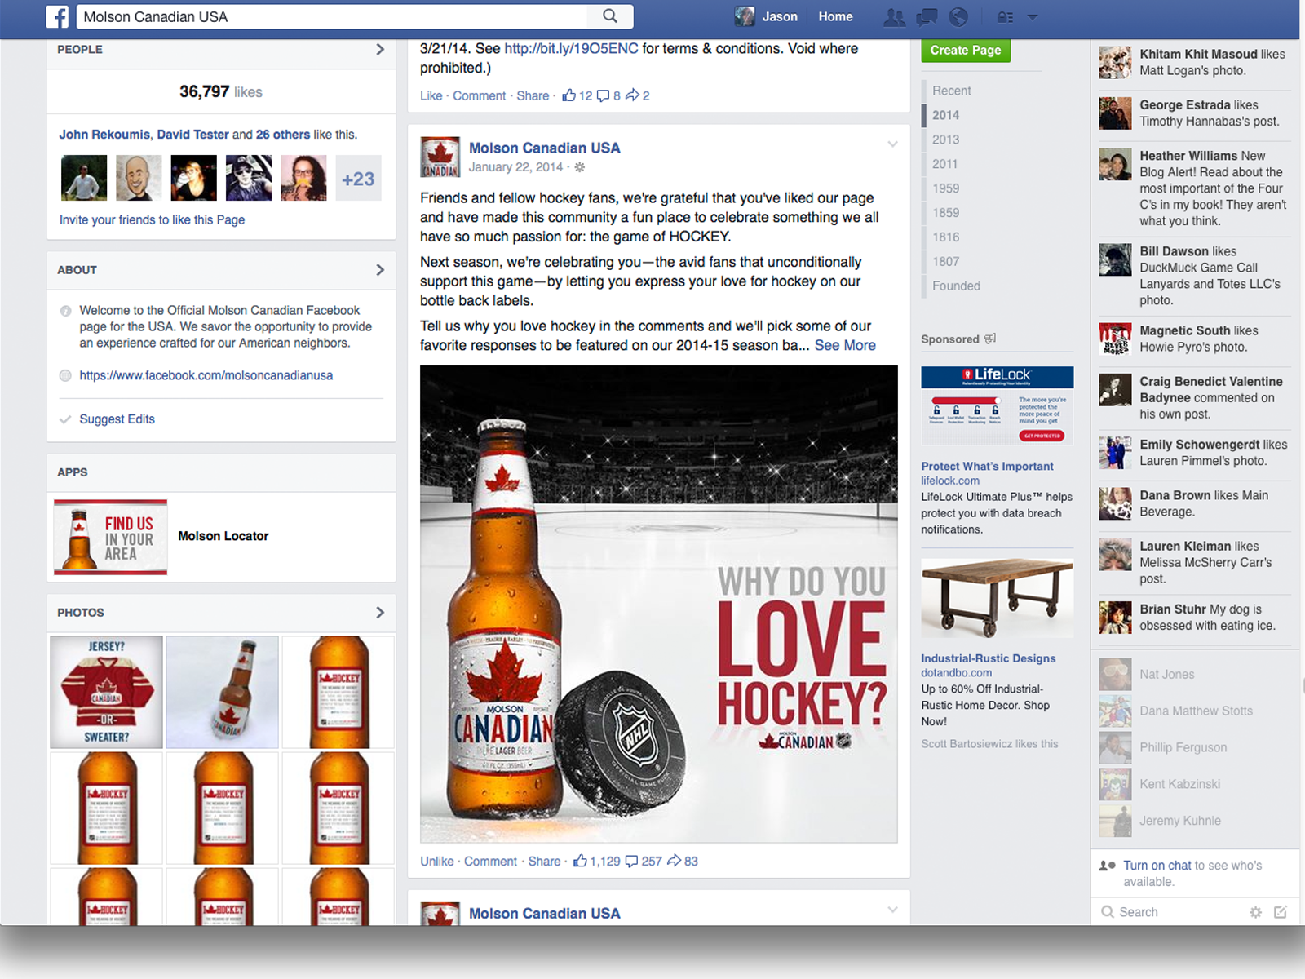Jump to 1959 in the timeline
This screenshot has height=979, width=1305.
946,188
